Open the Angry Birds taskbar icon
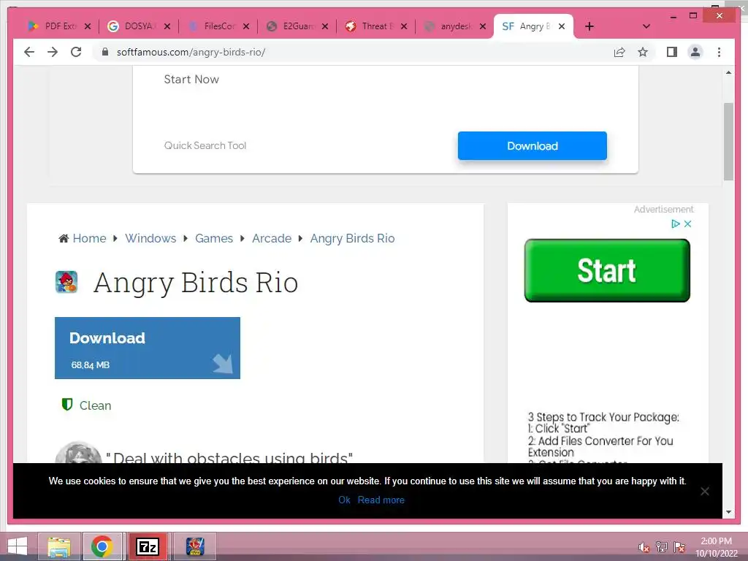Viewport: 748px width, 561px height. pyautogui.click(x=195, y=546)
